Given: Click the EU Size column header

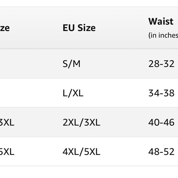Looking at the screenshot, I should point(79,28).
